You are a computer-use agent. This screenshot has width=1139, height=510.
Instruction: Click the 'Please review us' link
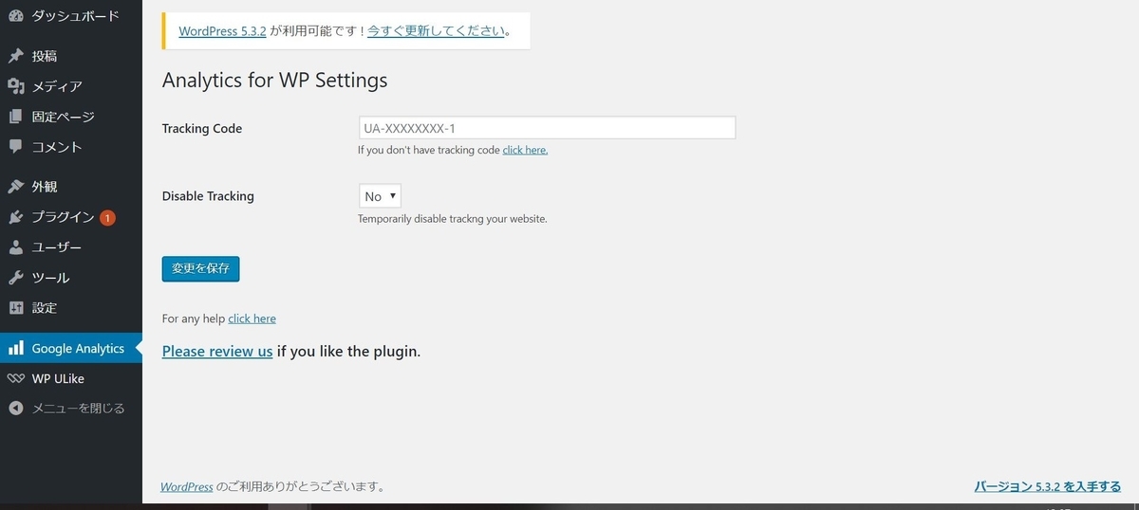217,351
